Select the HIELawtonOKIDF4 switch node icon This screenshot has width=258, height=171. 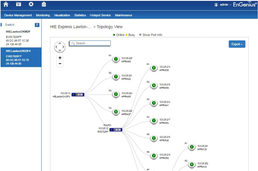coord(78,95)
